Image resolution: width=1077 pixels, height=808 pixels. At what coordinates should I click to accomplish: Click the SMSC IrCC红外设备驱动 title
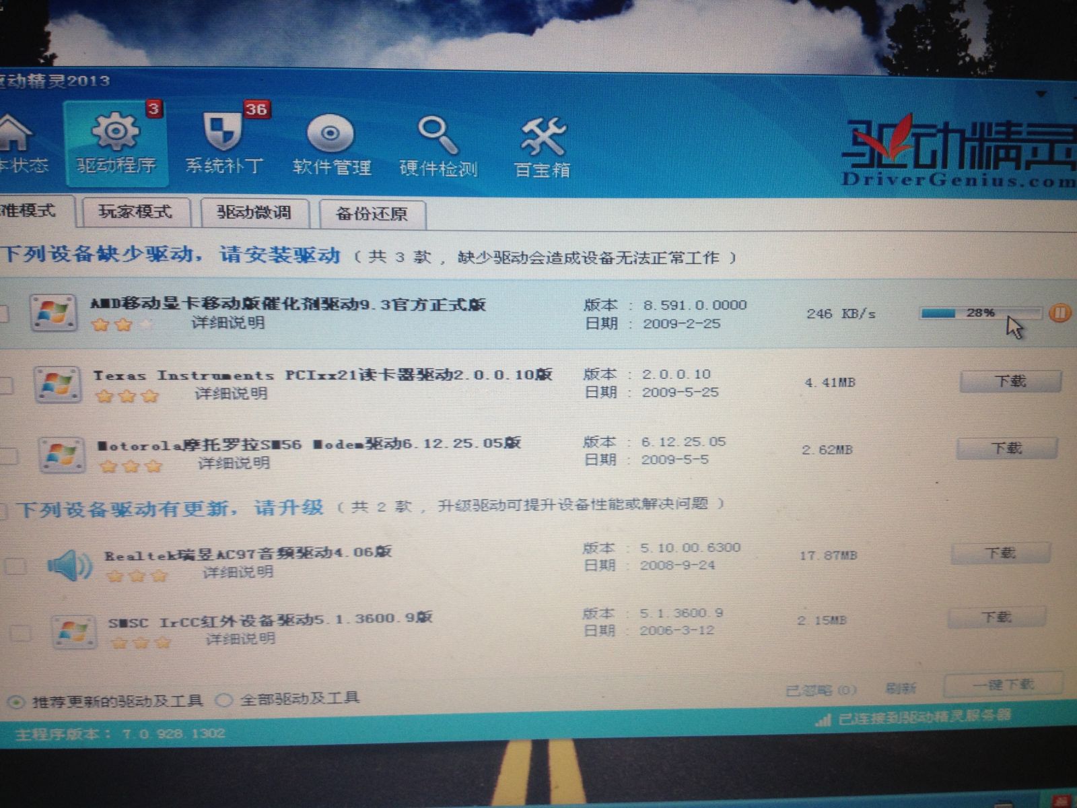tap(270, 619)
